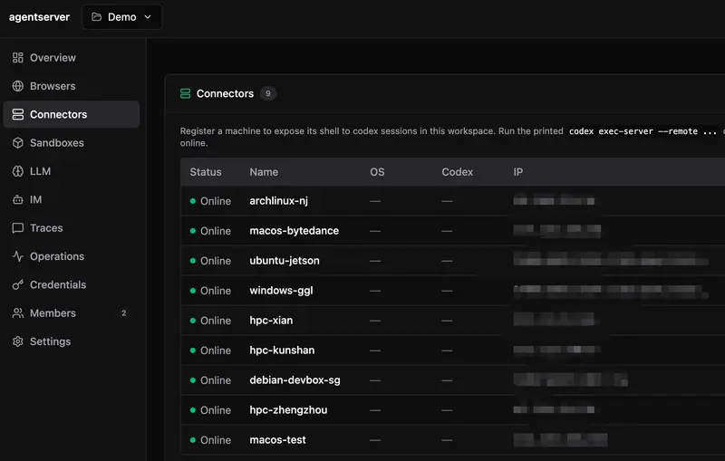Click the agentserver logo text

pos(39,17)
